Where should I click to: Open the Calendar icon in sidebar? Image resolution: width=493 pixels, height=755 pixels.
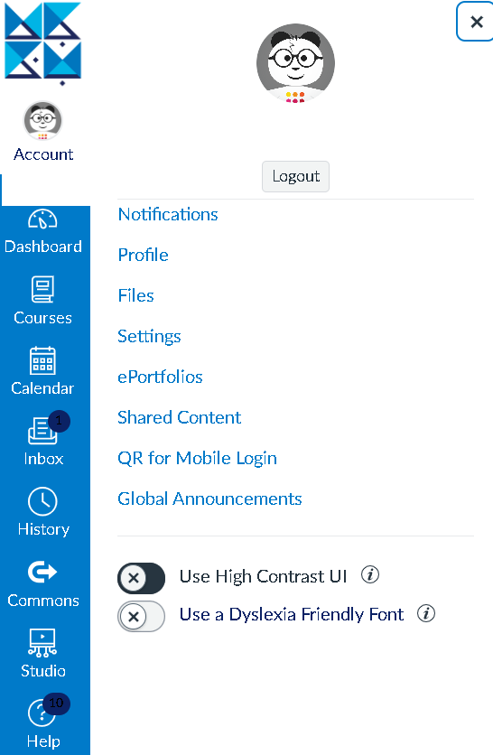click(42, 360)
